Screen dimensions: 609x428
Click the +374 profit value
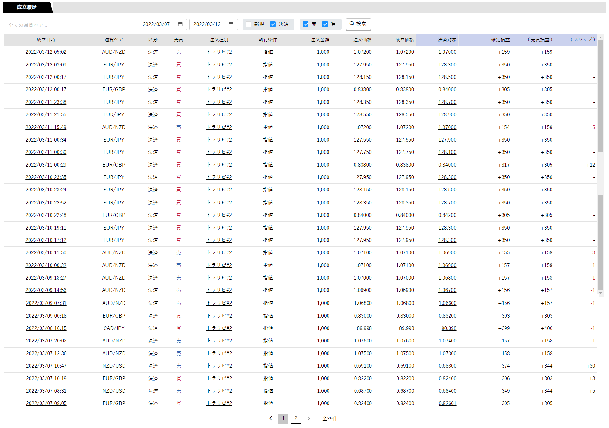point(504,366)
